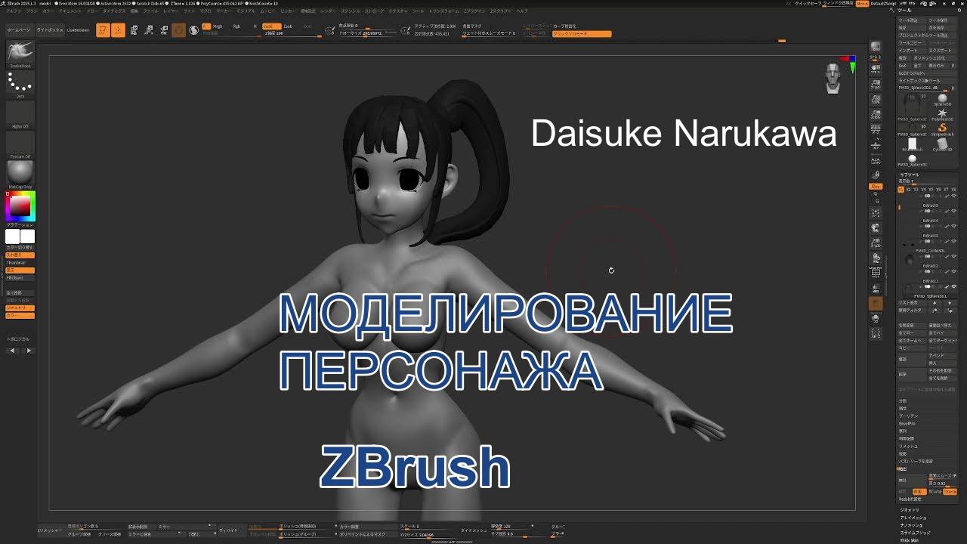Switch subtool visibility set to V8
Image resolution: width=967 pixels, height=544 pixels.
tap(953, 190)
